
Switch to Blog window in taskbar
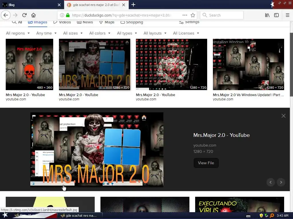pos(35,216)
